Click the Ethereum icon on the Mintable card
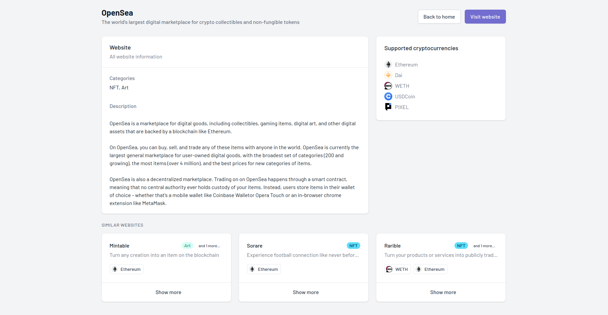 (x=115, y=269)
